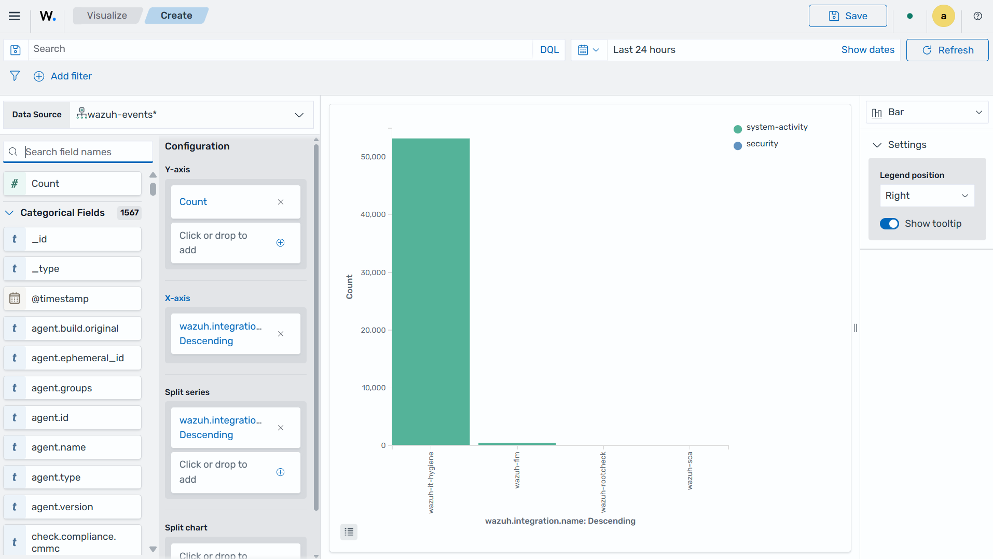Click the text type icon for agent.name

(15, 447)
